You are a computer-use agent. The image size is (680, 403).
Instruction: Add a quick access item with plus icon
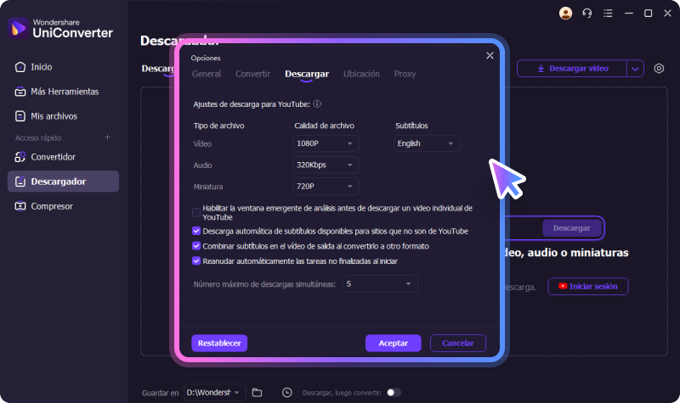tap(107, 137)
